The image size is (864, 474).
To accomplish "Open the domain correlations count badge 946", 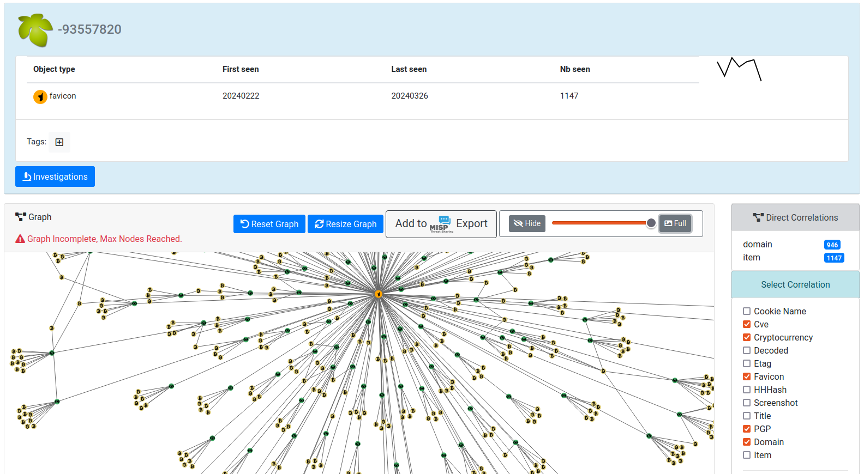I will 832,245.
